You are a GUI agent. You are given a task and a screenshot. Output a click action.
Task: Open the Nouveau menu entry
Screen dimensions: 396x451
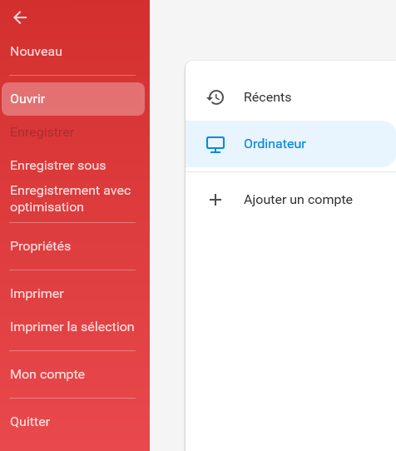click(x=37, y=52)
